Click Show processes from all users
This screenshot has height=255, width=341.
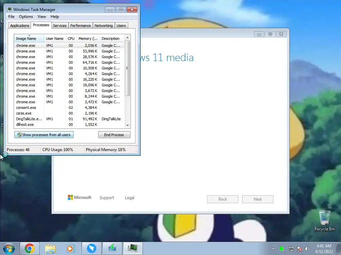click(44, 135)
